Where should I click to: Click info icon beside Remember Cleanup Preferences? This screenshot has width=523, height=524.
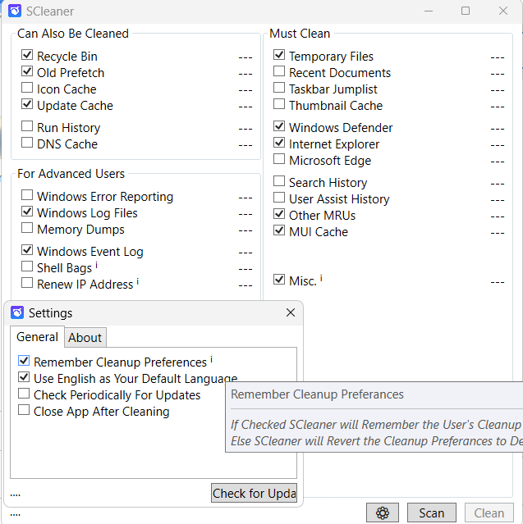pyautogui.click(x=212, y=360)
